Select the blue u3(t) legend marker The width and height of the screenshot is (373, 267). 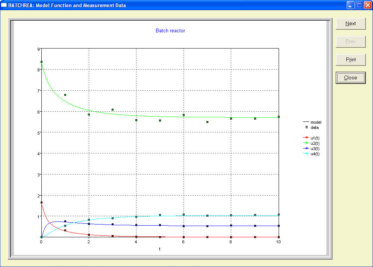click(x=306, y=149)
